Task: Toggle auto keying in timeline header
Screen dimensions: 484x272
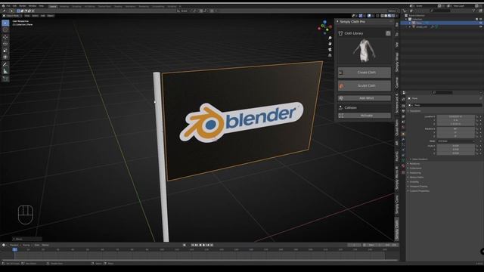Action: point(185,245)
